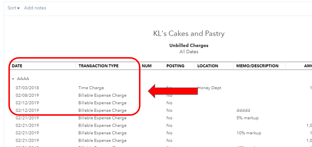Collapse the AAAA group
Image resolution: width=312 pixels, height=147 pixels.
click(14, 79)
